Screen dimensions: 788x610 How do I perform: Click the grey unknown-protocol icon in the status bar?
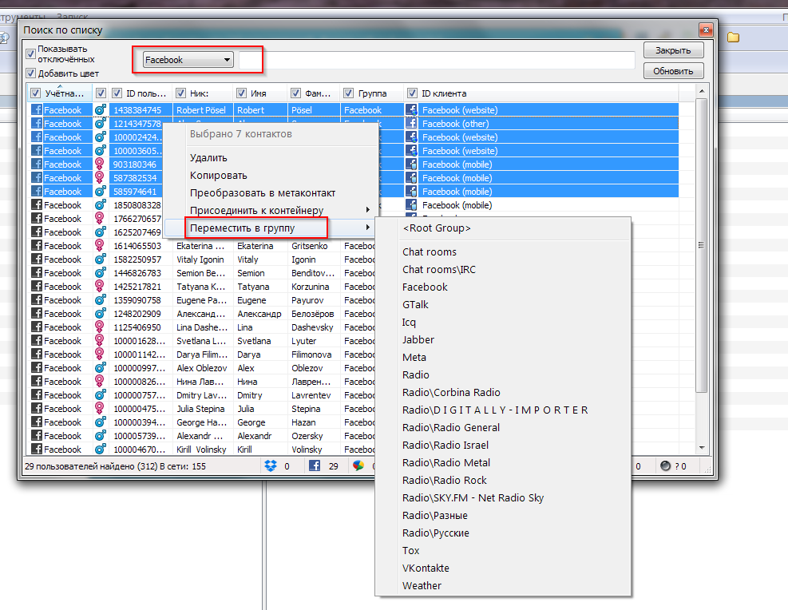[x=665, y=465]
